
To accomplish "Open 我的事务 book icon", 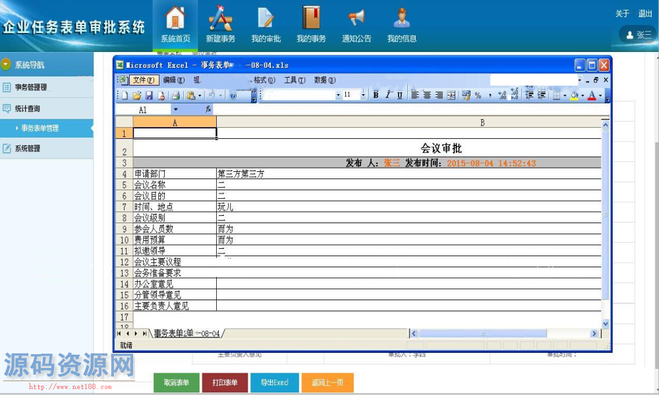I will 311,17.
